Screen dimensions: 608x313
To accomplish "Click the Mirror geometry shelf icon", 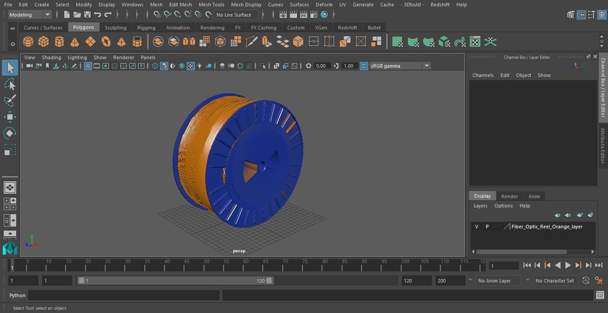I will [189, 42].
